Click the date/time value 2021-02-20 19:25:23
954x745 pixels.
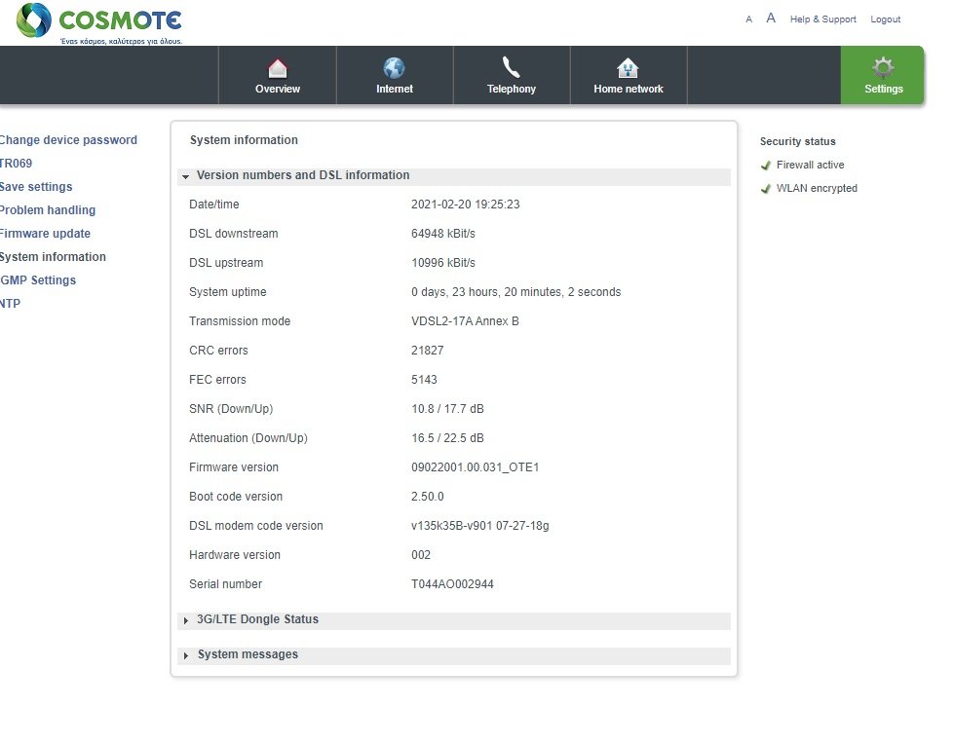(x=466, y=205)
